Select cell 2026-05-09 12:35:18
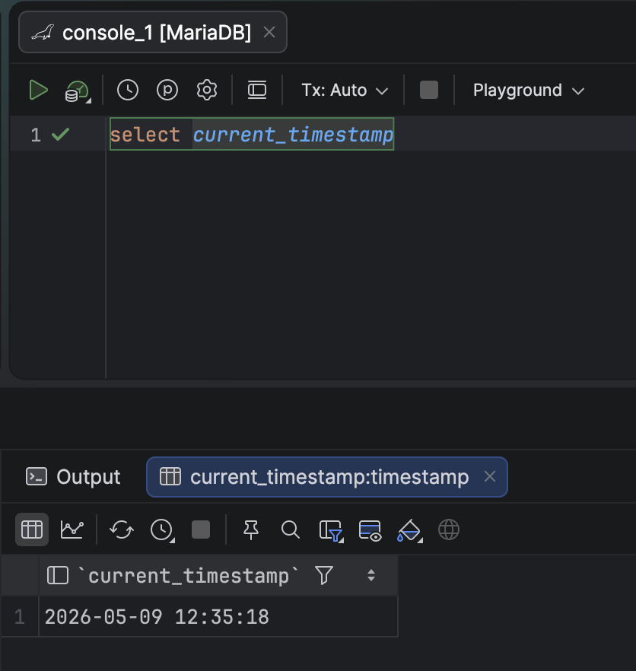This screenshot has width=636, height=671. pos(218,617)
